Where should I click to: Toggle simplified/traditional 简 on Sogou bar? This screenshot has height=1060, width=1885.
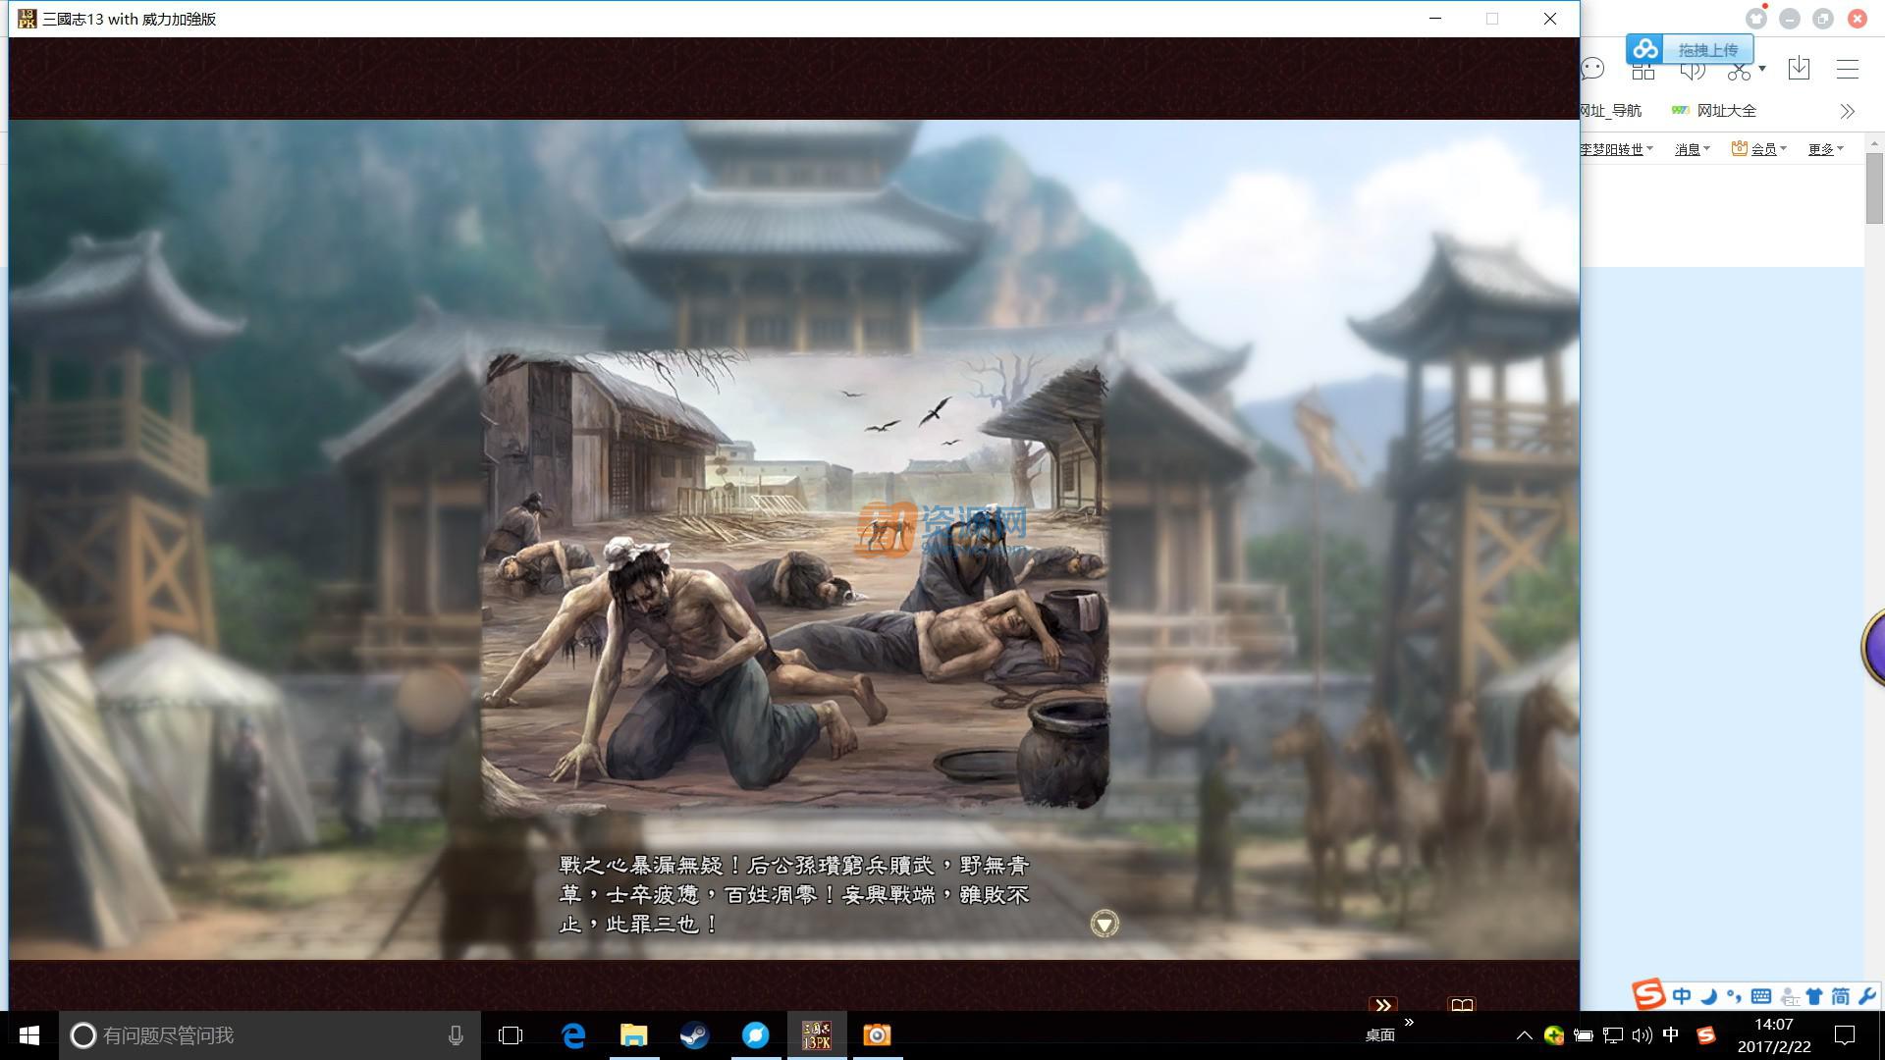coord(1841,996)
